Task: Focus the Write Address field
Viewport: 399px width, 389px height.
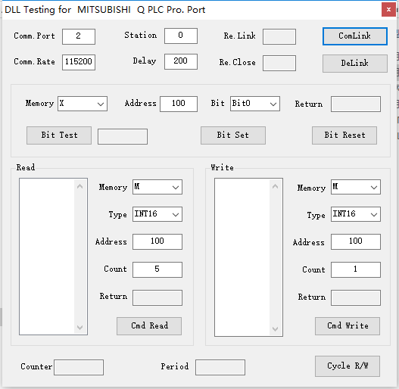Action: coord(356,241)
